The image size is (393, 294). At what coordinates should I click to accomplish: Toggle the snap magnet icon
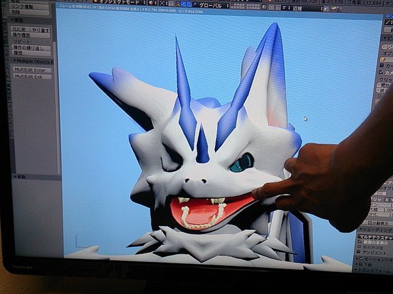click(278, 7)
